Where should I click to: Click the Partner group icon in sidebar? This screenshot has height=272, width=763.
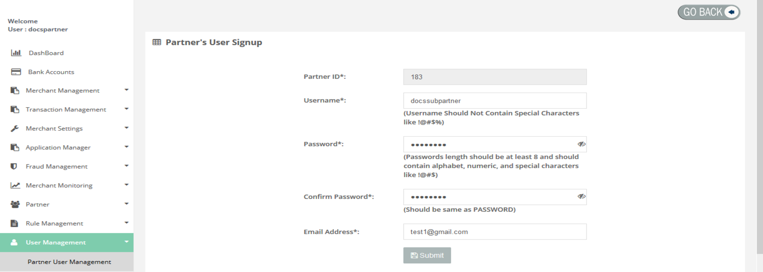pyautogui.click(x=15, y=204)
